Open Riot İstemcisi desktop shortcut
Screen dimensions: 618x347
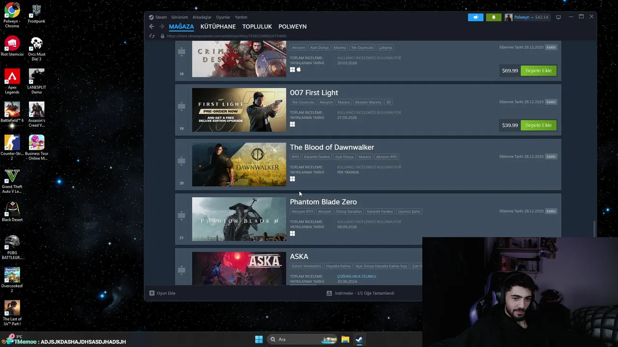point(12,46)
